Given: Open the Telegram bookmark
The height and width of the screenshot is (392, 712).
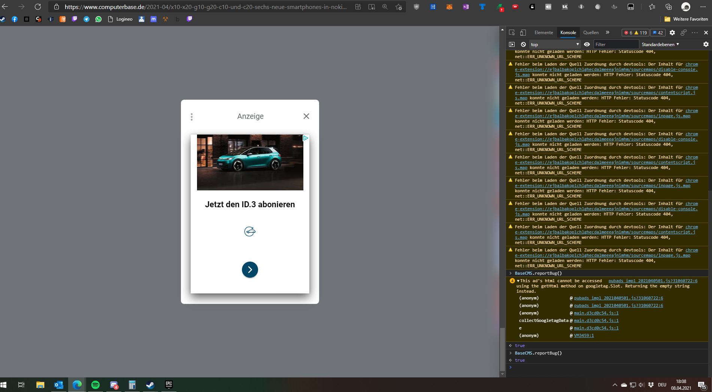Looking at the screenshot, I should point(87,19).
